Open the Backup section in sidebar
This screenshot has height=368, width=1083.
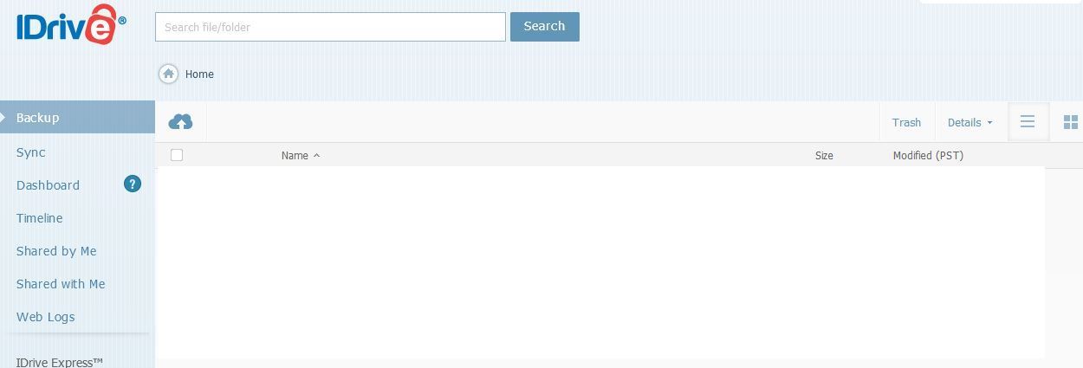77,117
